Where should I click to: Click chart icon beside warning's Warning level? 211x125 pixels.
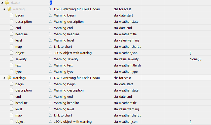[x=51, y=40]
